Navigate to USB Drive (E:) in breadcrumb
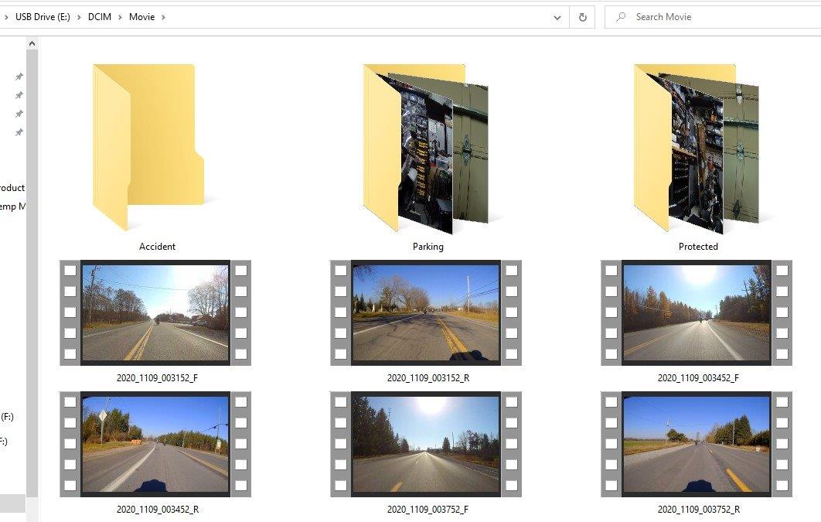 click(x=43, y=17)
